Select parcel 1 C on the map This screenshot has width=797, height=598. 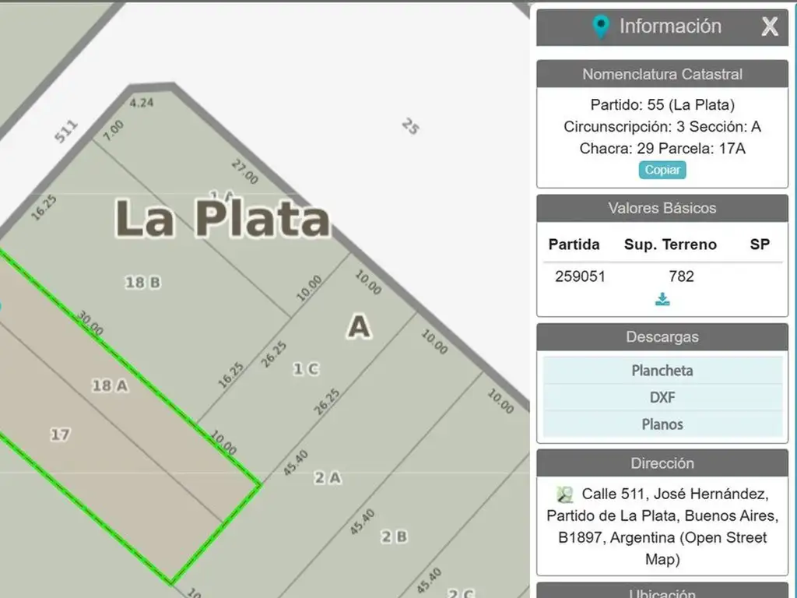click(x=306, y=368)
